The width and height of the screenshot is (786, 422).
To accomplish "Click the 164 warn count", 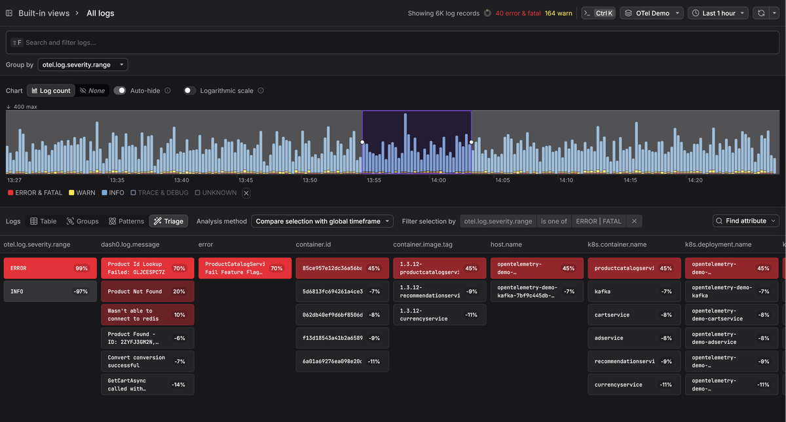I will pos(559,13).
